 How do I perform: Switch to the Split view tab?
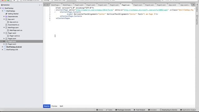[x=61, y=106]
